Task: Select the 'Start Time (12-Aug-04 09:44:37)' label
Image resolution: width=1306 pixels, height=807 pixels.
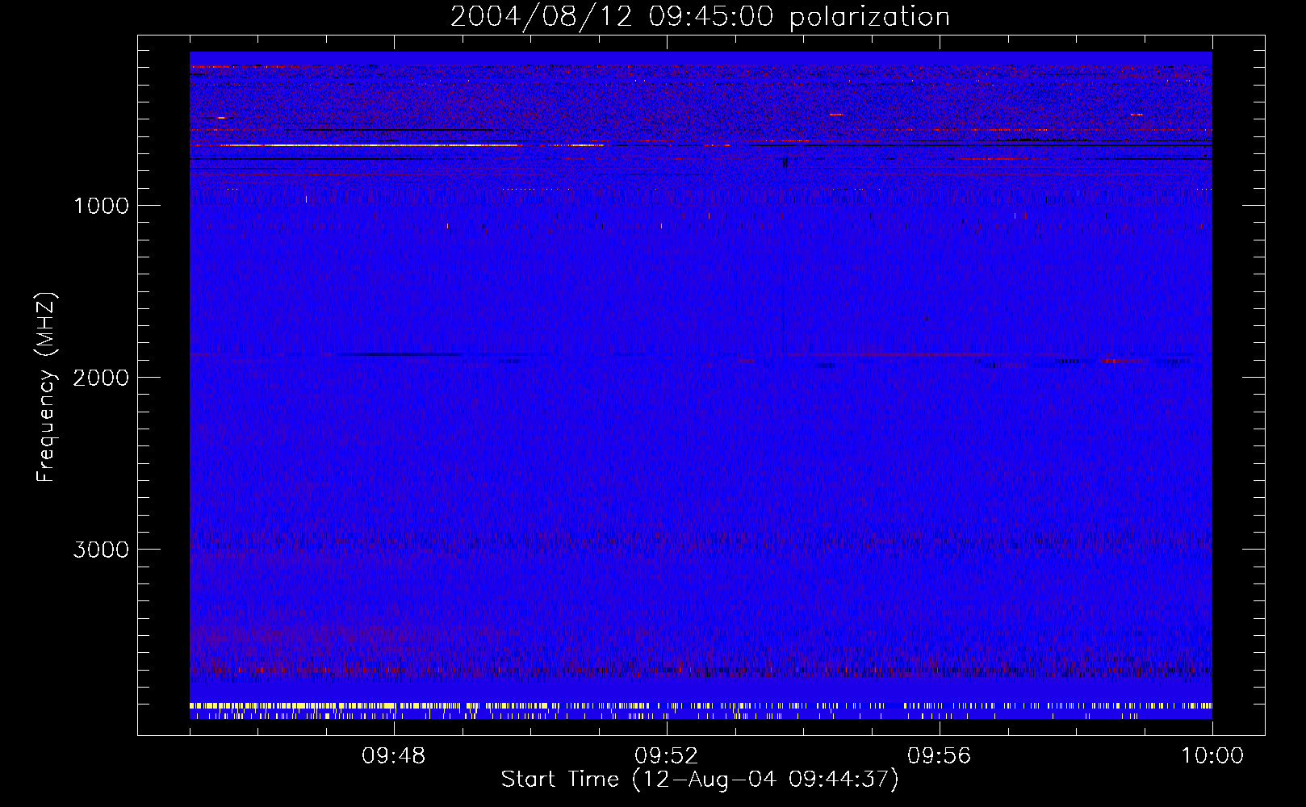Action: pos(700,780)
